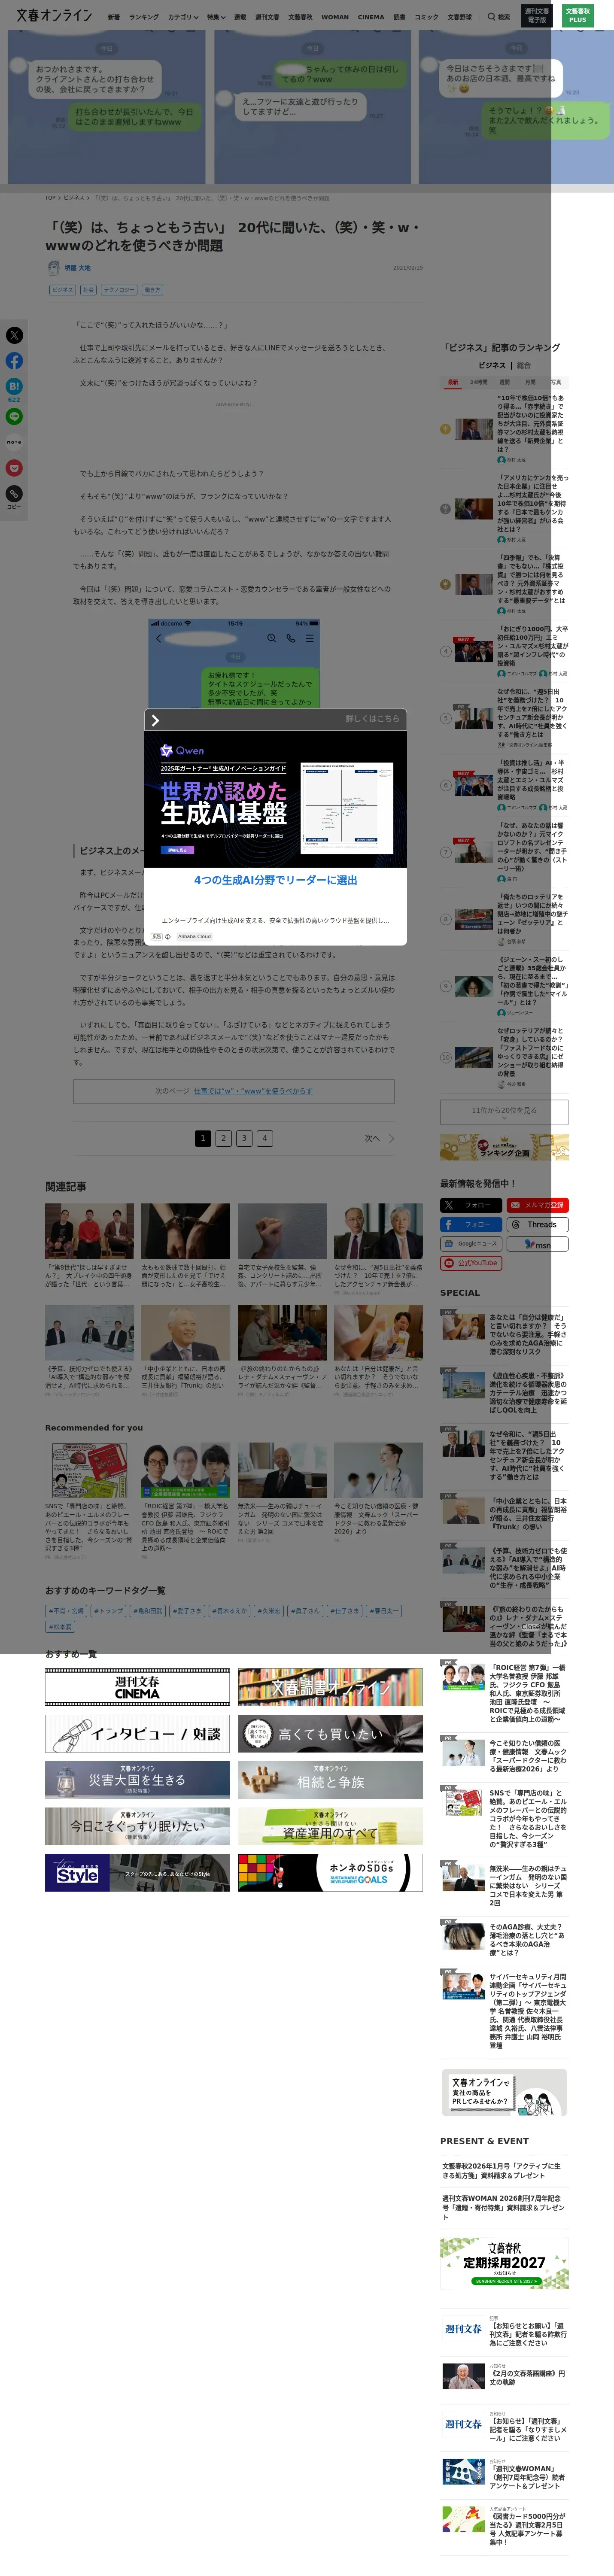614x2576 pixels.
Task: Switch ranking to the 写真 tab
Action: 556,382
